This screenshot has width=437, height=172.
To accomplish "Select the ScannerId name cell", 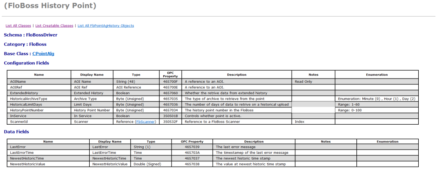I will pyautogui.click(x=39, y=122).
